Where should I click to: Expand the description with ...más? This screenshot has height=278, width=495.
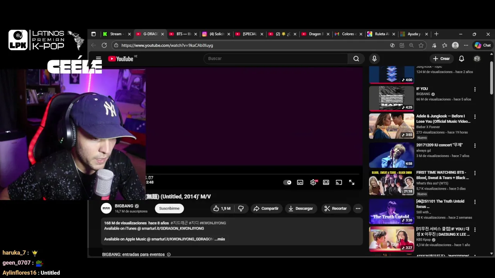click(x=220, y=239)
